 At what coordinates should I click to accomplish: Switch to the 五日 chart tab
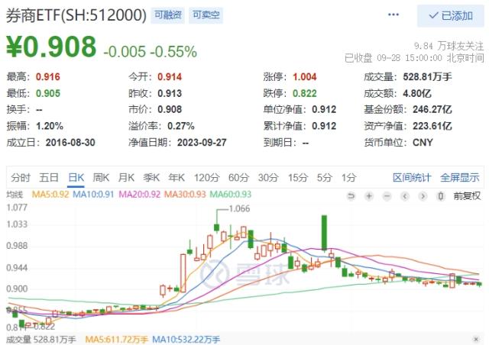(49, 178)
